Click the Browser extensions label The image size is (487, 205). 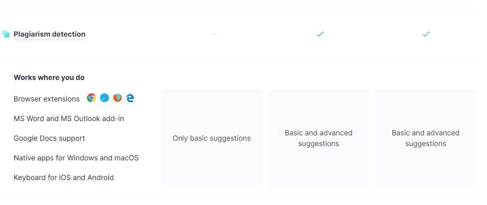point(46,99)
